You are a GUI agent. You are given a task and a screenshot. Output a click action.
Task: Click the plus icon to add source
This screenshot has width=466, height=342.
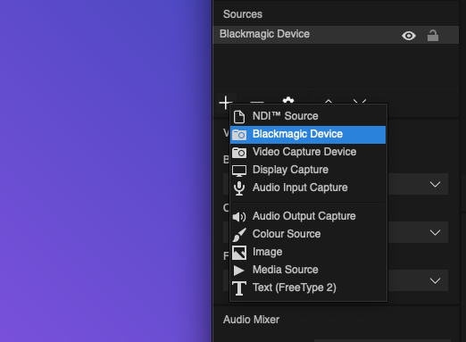tap(226, 103)
